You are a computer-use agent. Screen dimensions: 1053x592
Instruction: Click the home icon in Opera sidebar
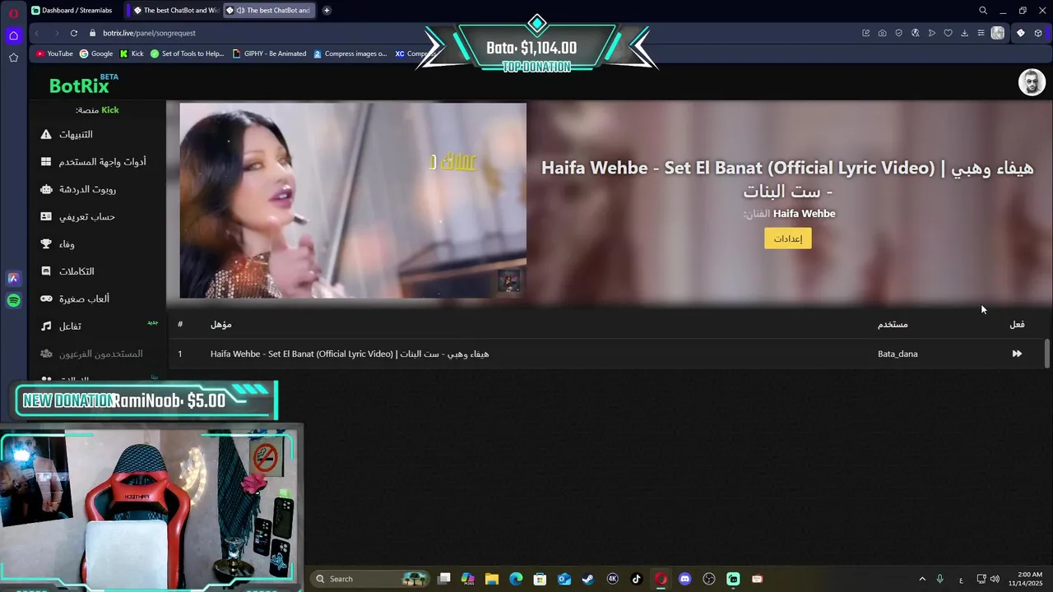[x=13, y=35]
